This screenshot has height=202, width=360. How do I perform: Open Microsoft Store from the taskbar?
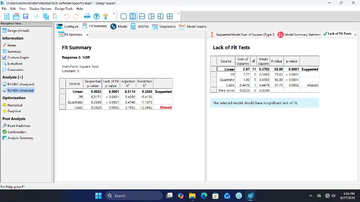215,196
